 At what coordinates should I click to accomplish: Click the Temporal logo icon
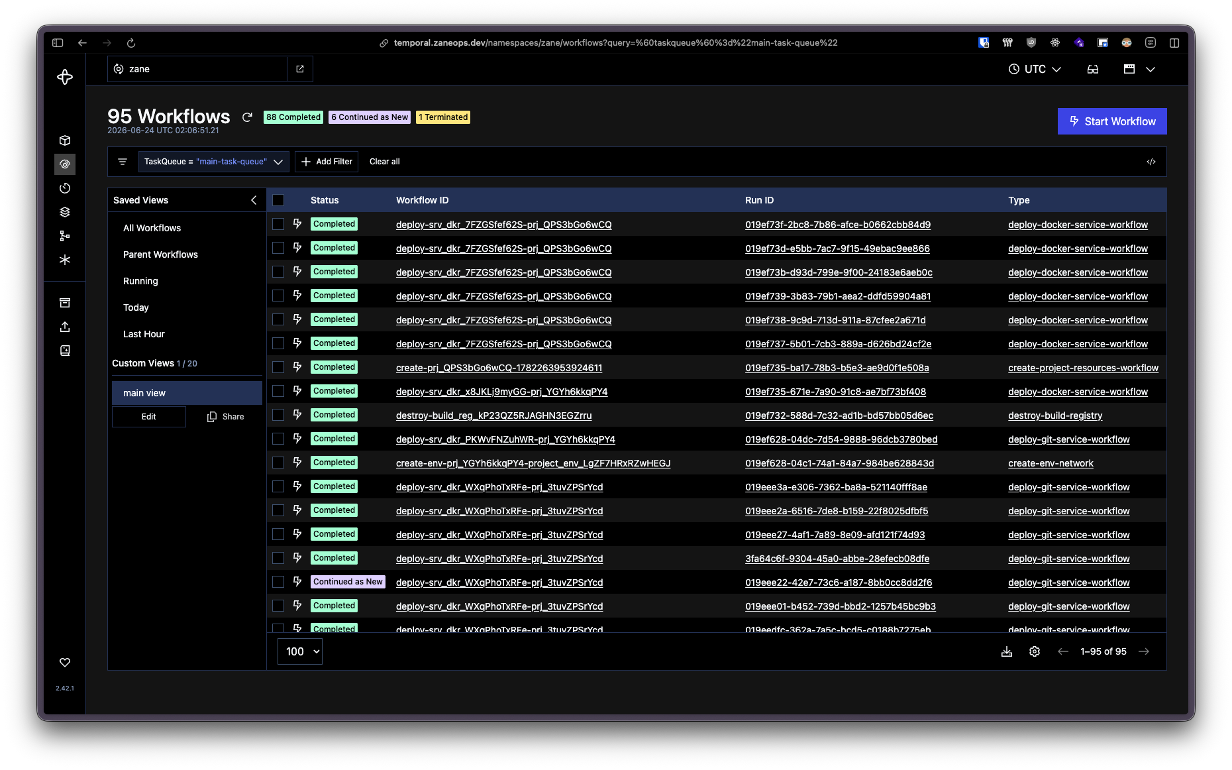click(x=64, y=77)
